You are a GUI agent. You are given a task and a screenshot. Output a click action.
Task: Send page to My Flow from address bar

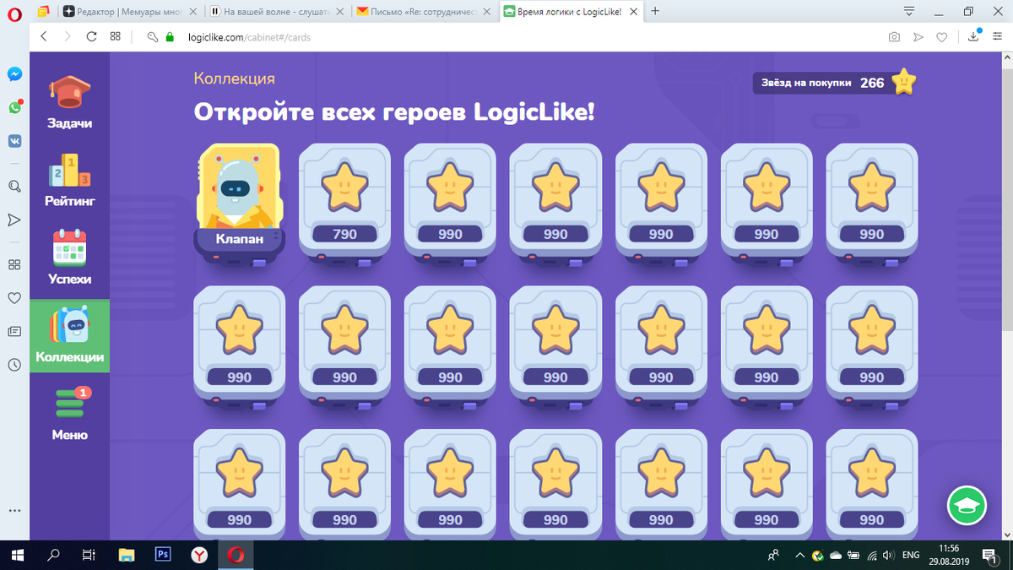click(x=918, y=37)
